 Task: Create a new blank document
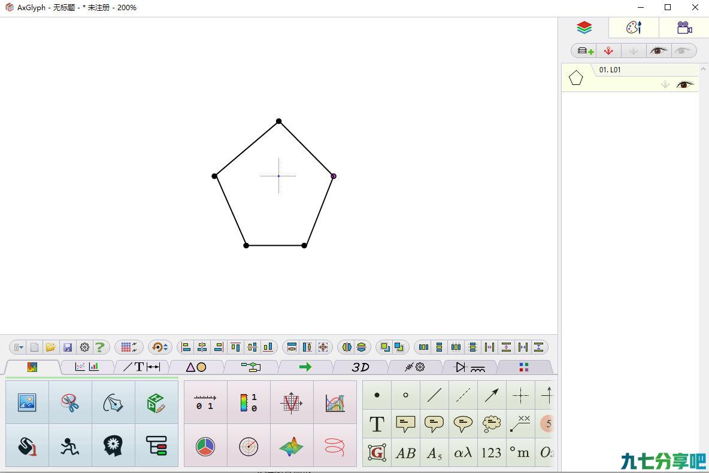34,347
